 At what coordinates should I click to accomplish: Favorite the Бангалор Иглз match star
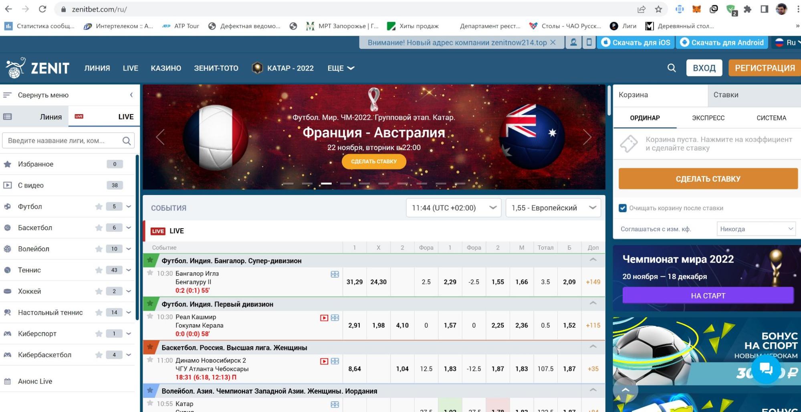click(x=150, y=273)
